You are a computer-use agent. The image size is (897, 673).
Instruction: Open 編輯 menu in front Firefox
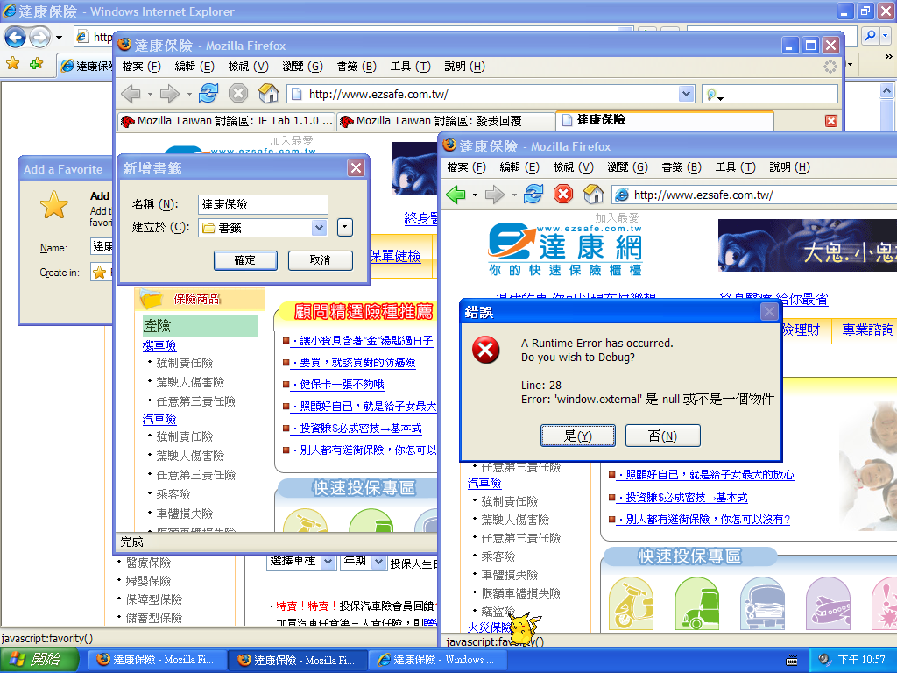[x=519, y=167]
